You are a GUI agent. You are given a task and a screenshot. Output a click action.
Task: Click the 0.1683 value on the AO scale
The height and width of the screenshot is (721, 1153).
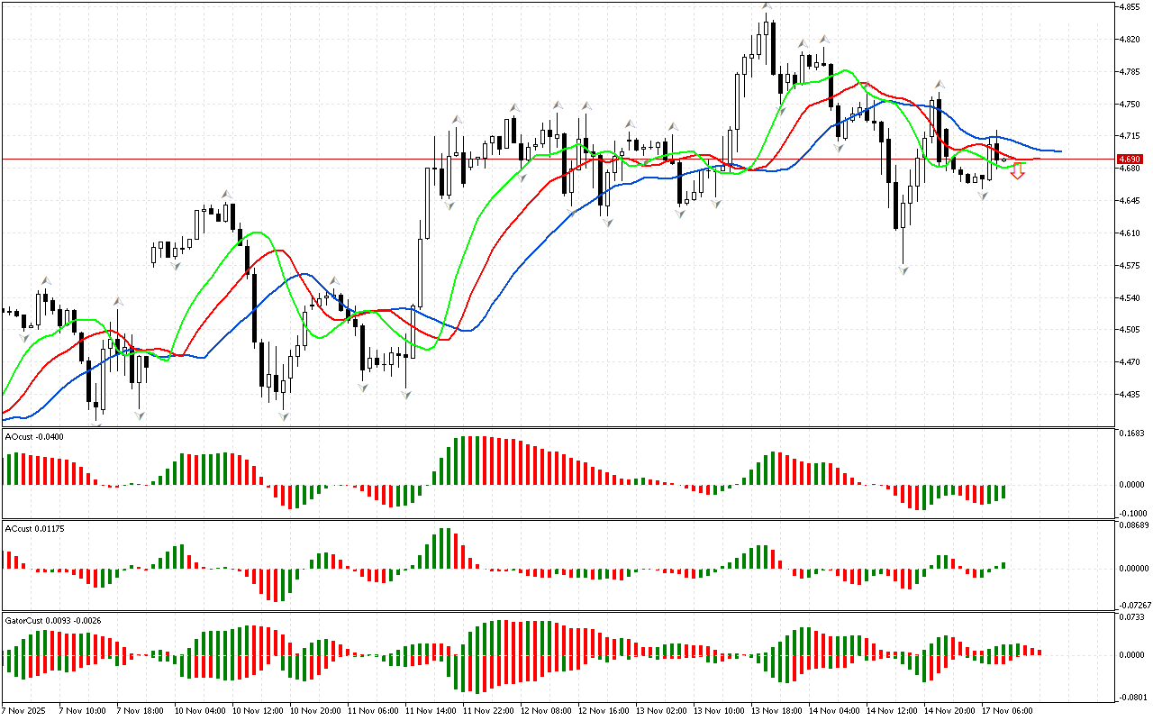1130,433
